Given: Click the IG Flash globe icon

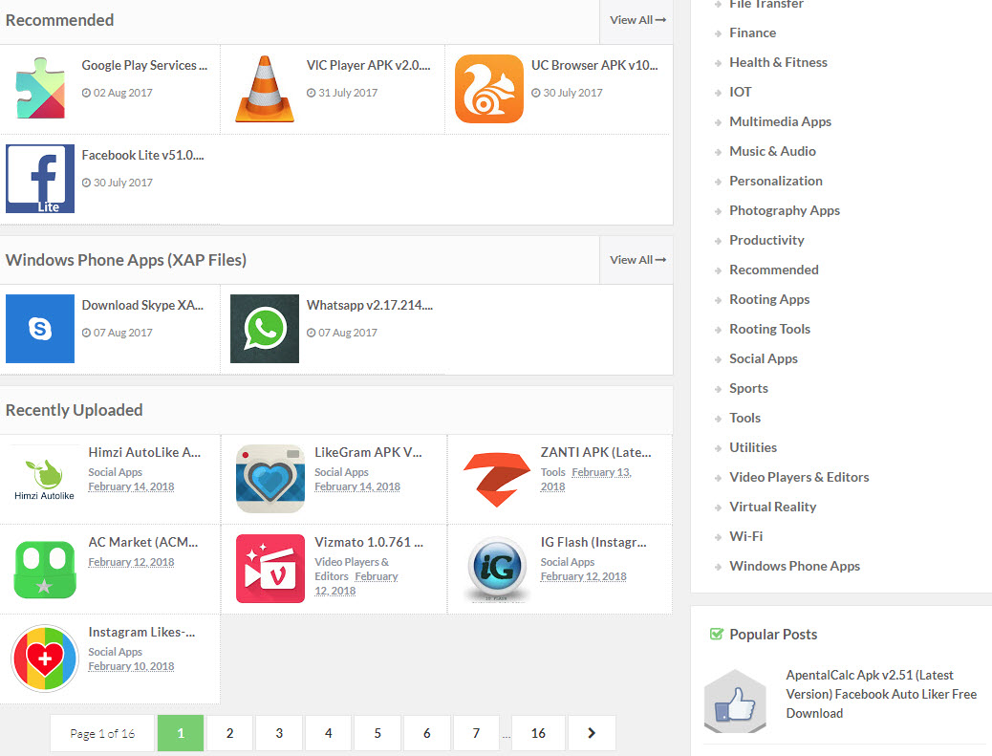Looking at the screenshot, I should (497, 569).
